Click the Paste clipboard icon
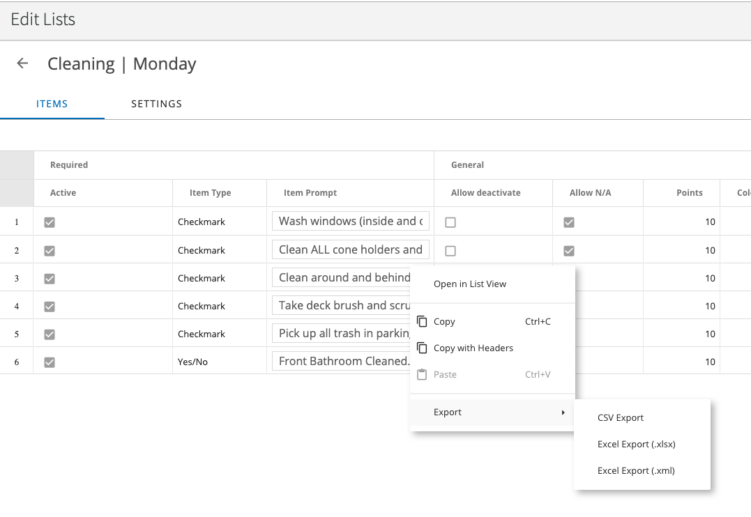The height and width of the screenshot is (517, 751). [421, 374]
